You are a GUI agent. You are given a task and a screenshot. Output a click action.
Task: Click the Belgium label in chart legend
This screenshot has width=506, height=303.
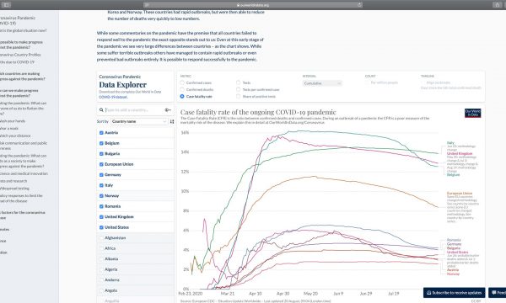(x=453, y=174)
